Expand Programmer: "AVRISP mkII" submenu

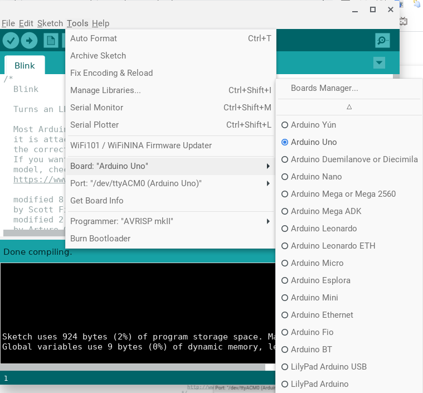tap(171, 221)
